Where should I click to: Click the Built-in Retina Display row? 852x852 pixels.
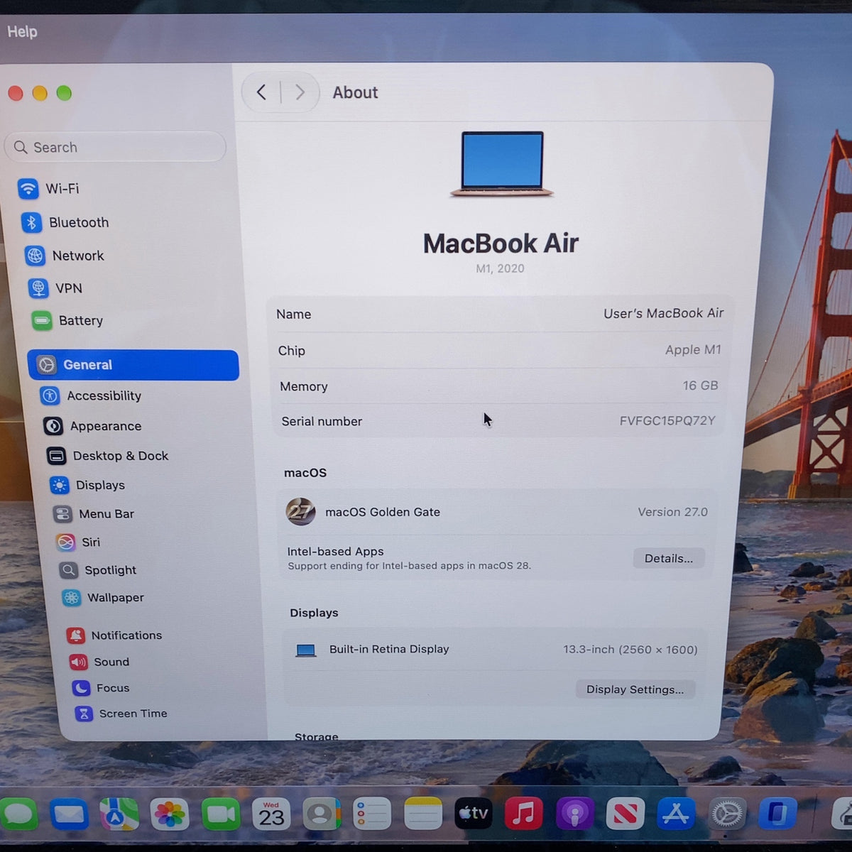pyautogui.click(x=496, y=650)
